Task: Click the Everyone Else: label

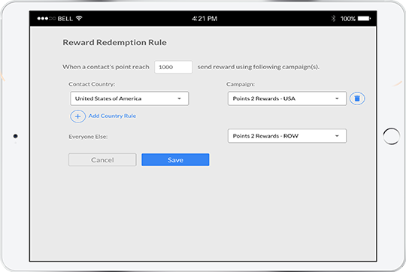Action: (88, 137)
